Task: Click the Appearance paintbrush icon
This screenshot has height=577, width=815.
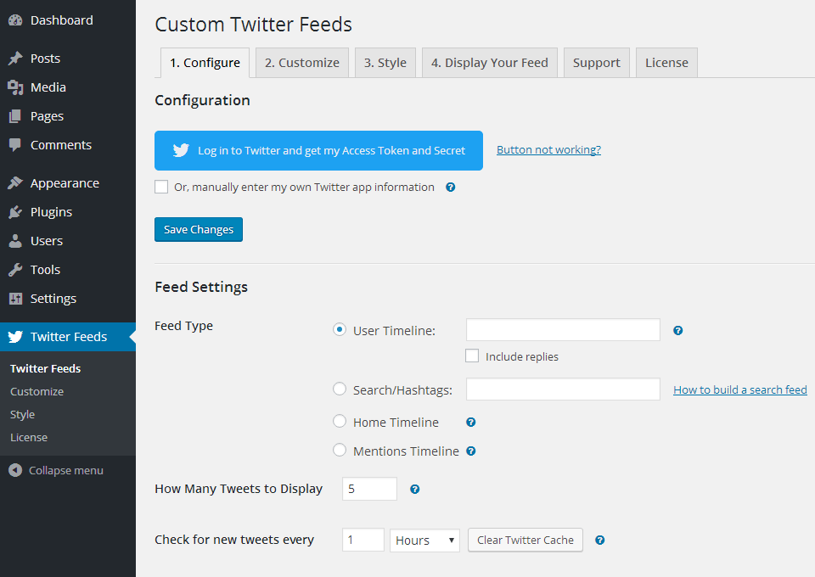Action: [15, 183]
